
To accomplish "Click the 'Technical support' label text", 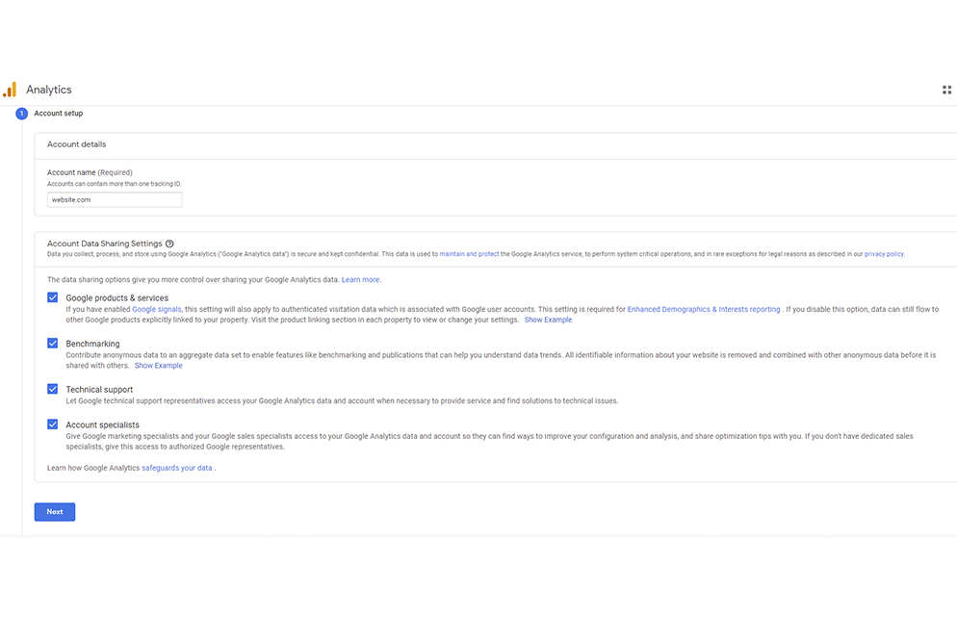I will (x=99, y=390).
